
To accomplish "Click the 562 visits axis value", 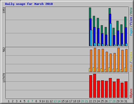I will 4,49.
